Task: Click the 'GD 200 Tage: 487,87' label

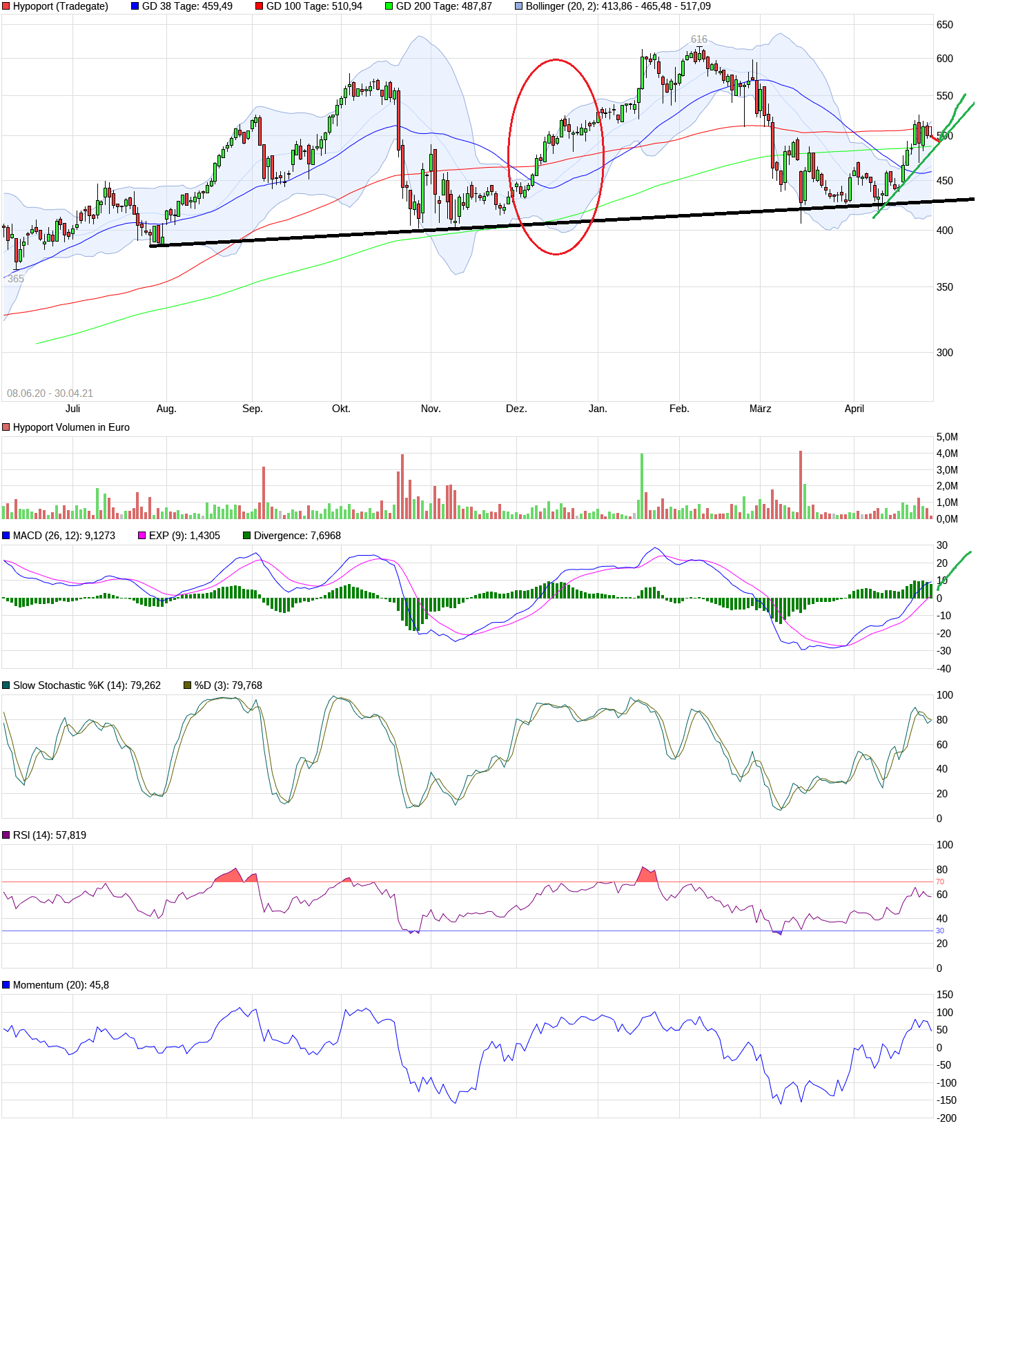Action: coord(444,6)
